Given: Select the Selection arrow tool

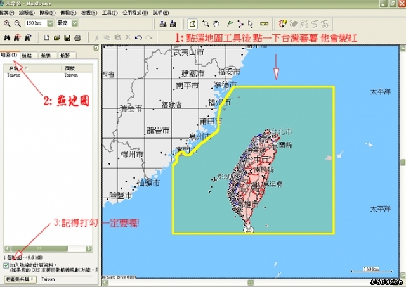Looking at the screenshot, I should point(251,24).
